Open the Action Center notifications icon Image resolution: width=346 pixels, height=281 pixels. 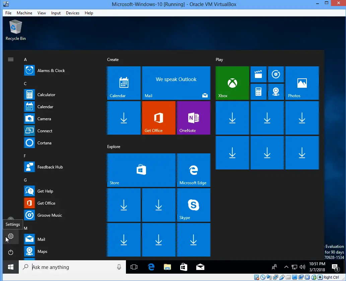[x=335, y=267]
